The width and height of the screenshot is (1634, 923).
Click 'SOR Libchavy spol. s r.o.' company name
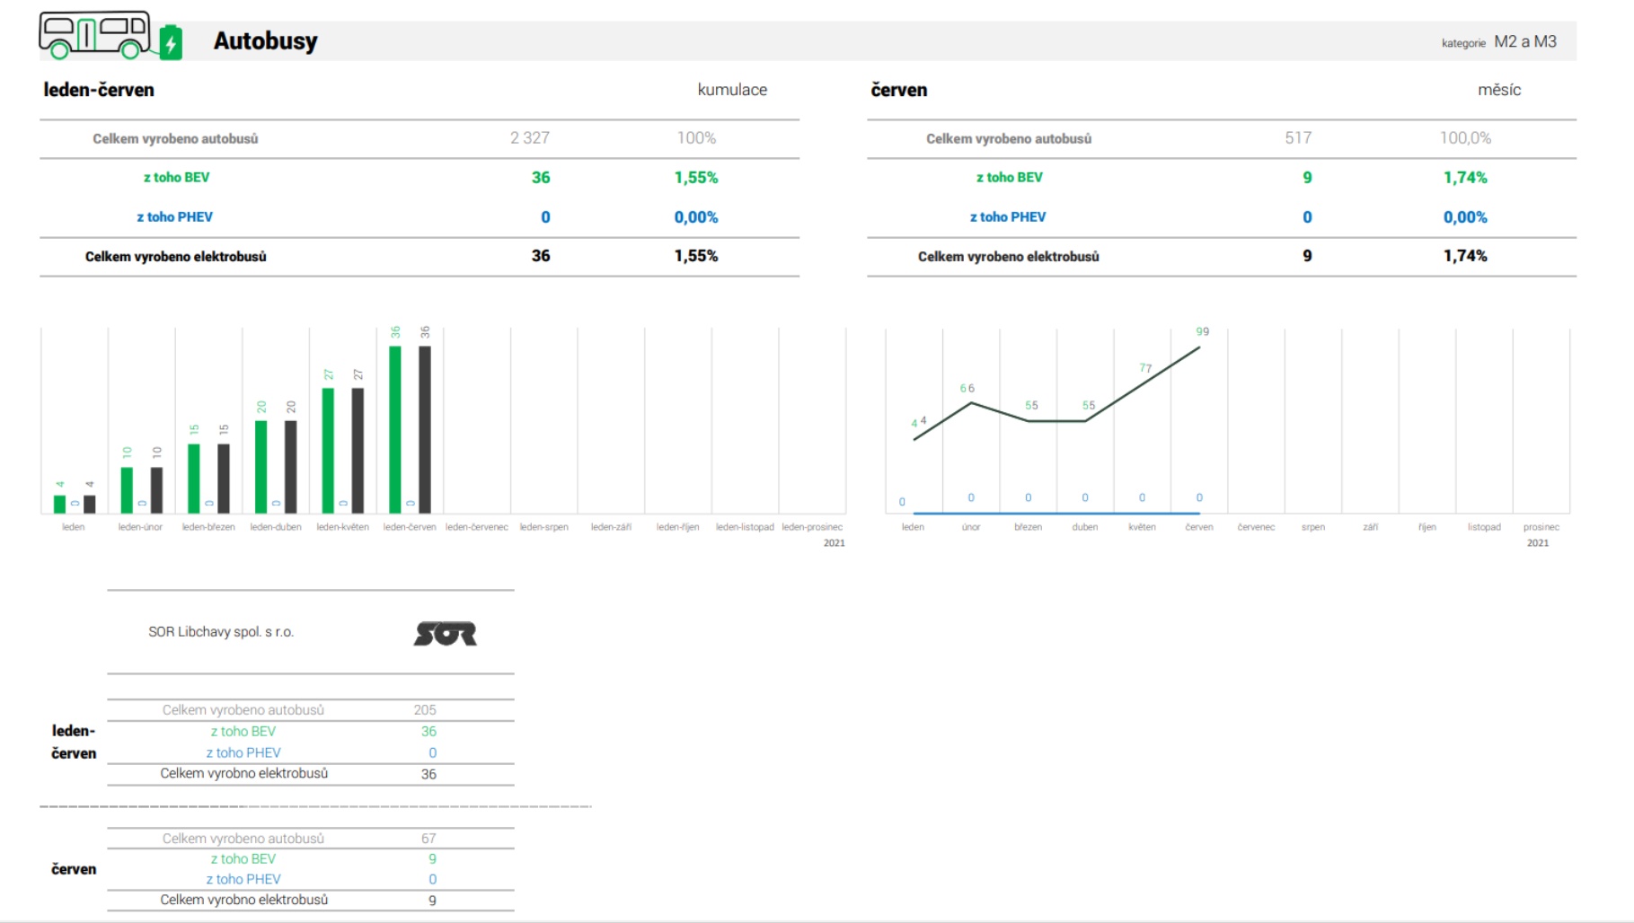[221, 632]
